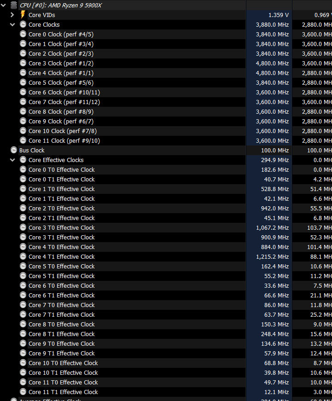332x401 pixels.
Task: Click the 100.0 MHz Bus Clock current value
Action: pos(275,151)
